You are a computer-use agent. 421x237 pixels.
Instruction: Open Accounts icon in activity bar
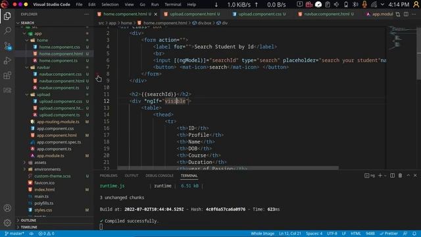coord(7,208)
